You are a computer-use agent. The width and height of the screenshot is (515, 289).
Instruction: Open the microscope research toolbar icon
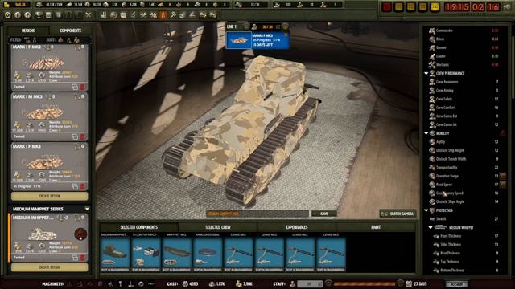coord(134,15)
